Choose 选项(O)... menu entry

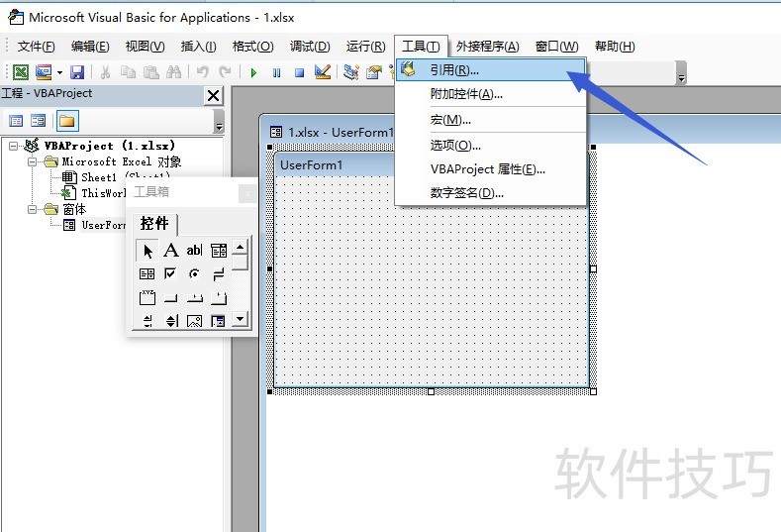coord(491,145)
